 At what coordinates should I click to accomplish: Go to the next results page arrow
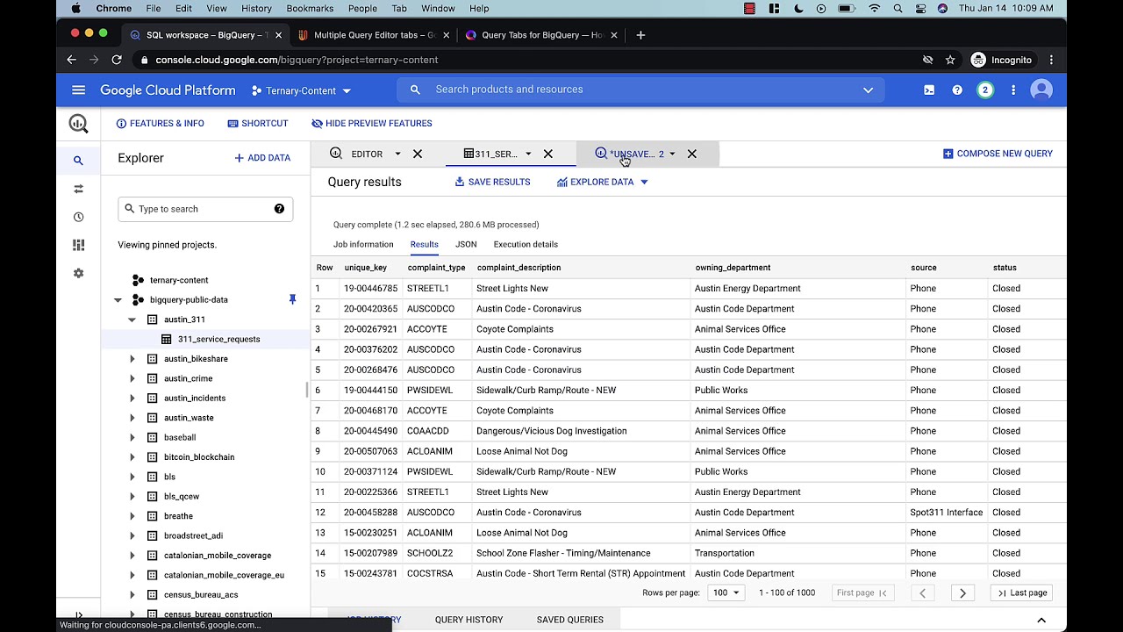point(962,592)
